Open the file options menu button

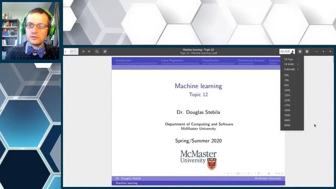(300, 51)
